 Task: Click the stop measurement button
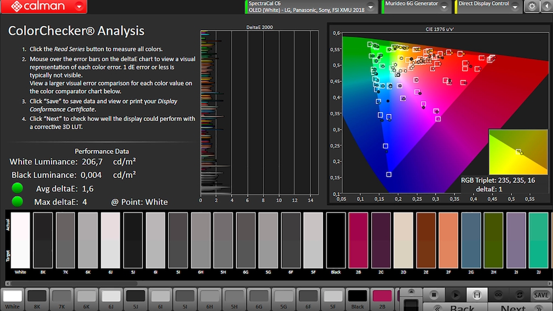click(x=434, y=295)
